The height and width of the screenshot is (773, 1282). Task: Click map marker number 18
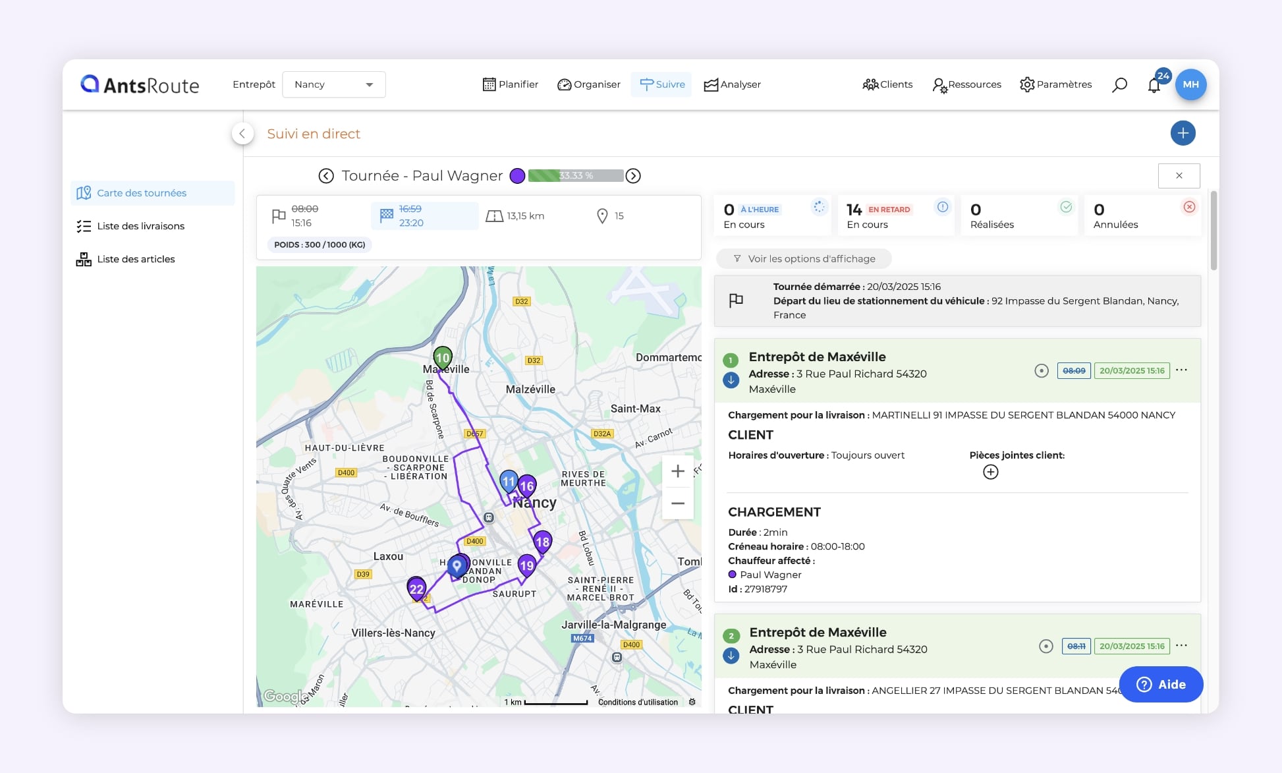click(542, 542)
